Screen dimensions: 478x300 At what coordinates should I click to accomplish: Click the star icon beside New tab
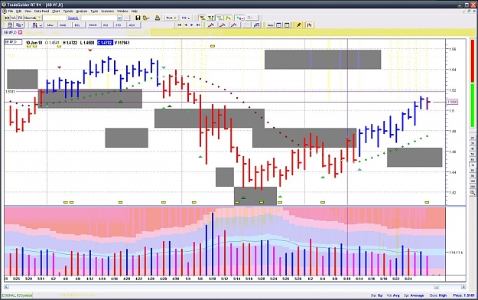pos(39,18)
